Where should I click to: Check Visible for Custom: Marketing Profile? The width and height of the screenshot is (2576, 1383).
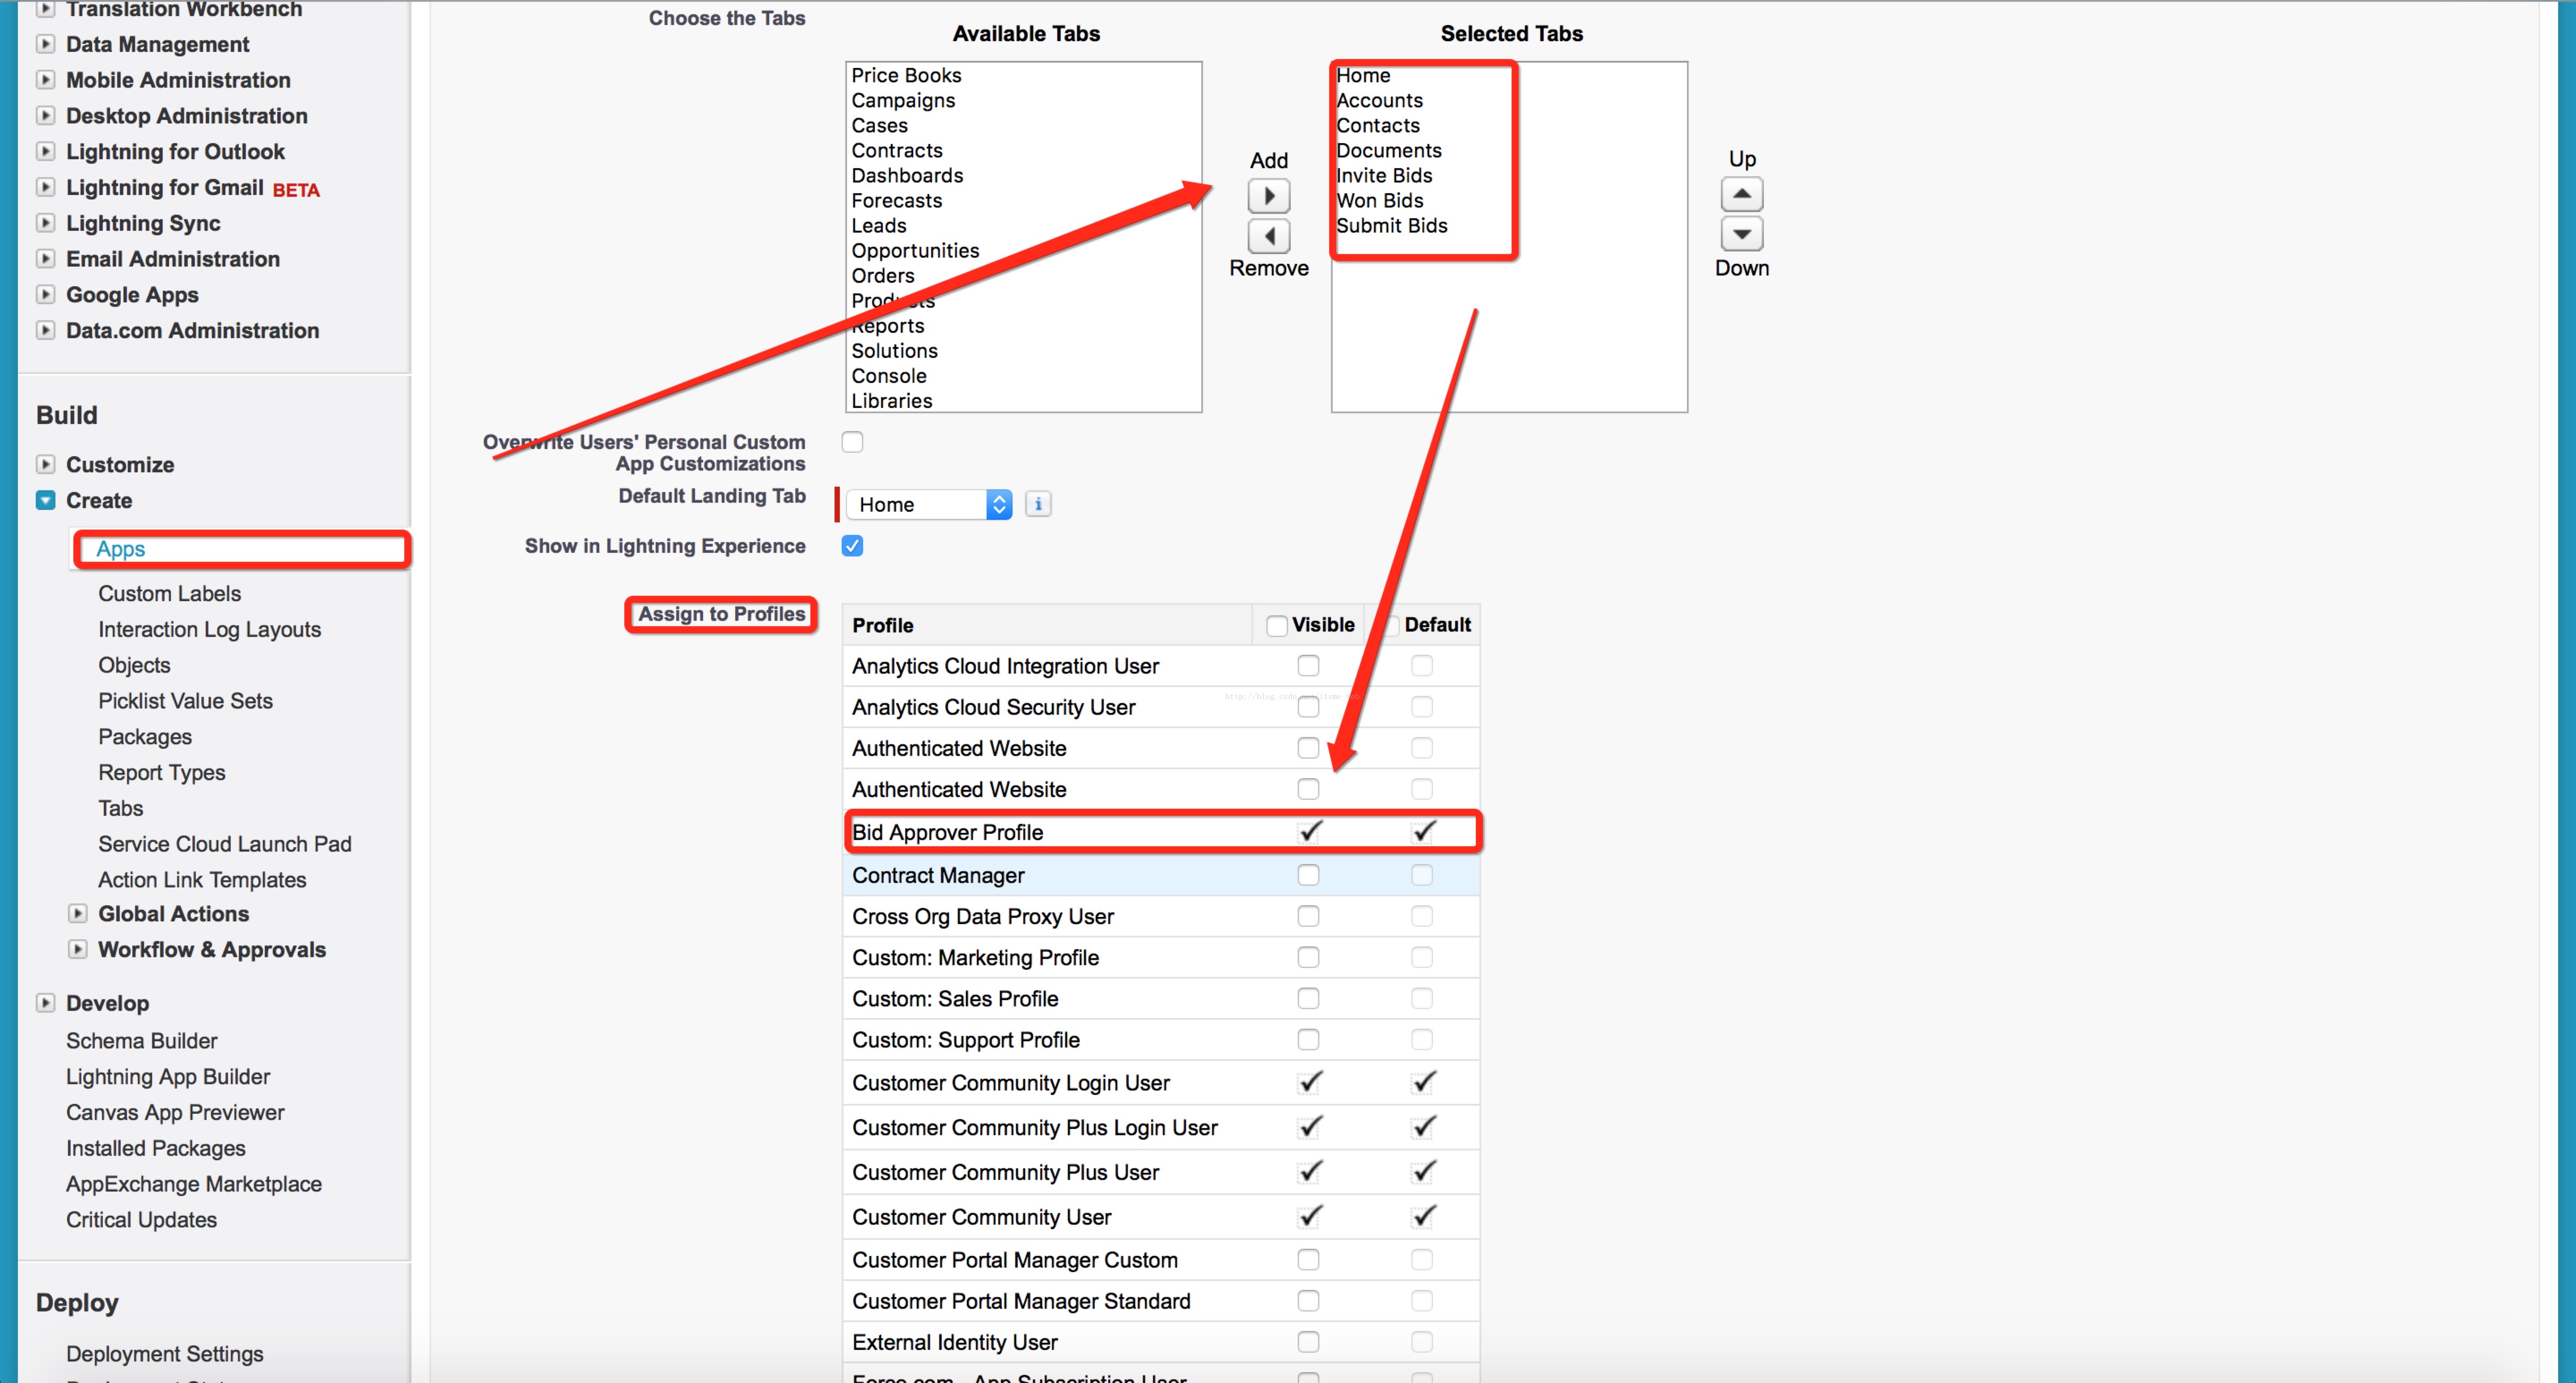point(1308,958)
